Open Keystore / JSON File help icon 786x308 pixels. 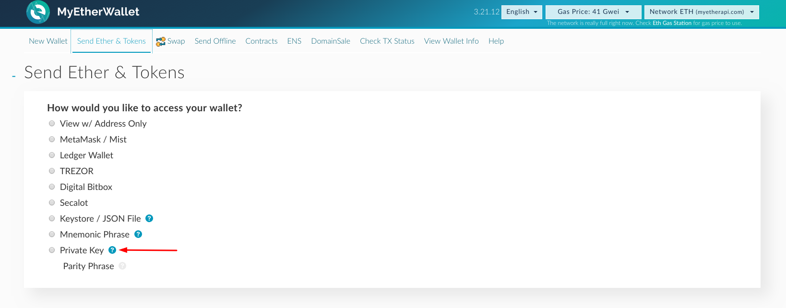149,218
